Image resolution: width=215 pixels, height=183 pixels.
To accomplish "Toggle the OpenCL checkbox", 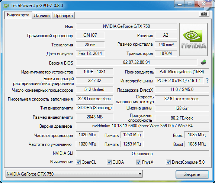I will pyautogui.click(x=78, y=162).
